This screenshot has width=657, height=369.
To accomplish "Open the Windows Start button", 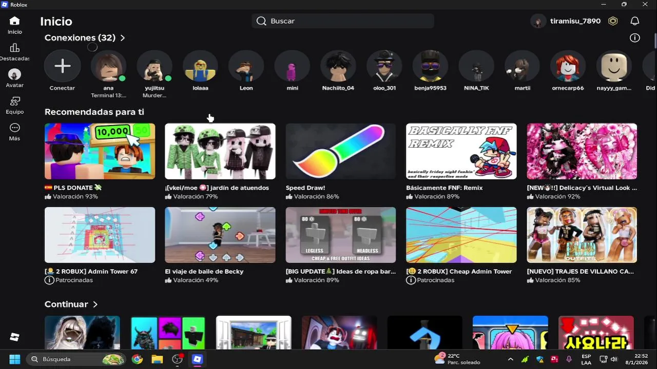I will pyautogui.click(x=14, y=359).
